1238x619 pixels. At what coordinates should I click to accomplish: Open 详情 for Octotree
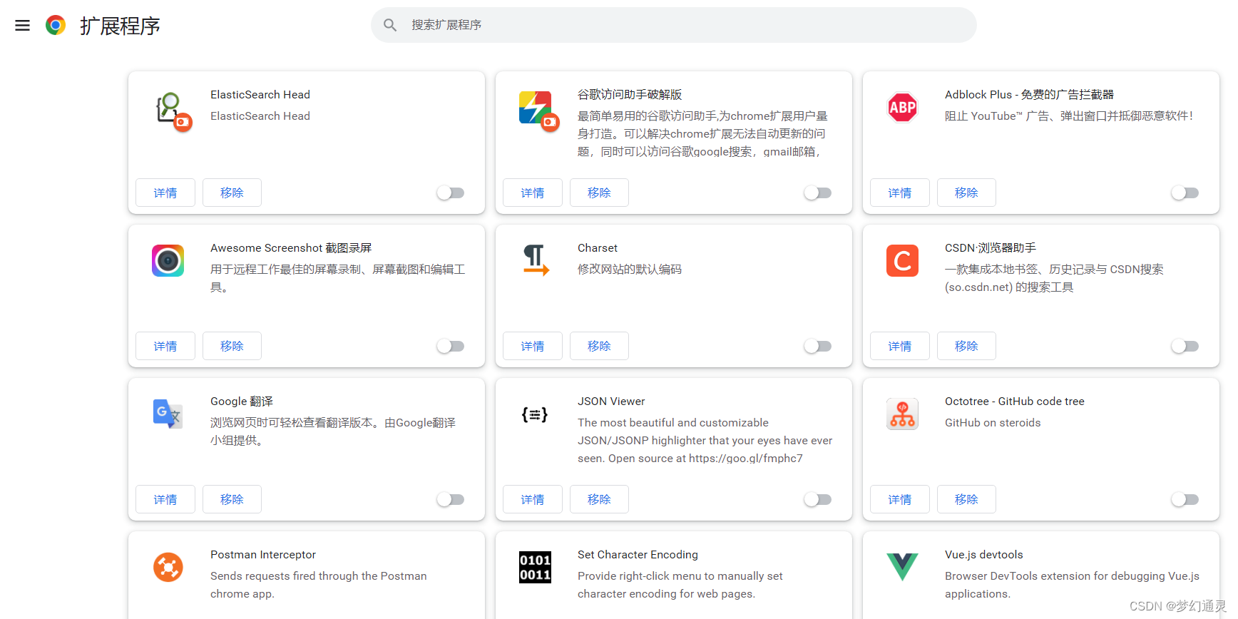[900, 499]
